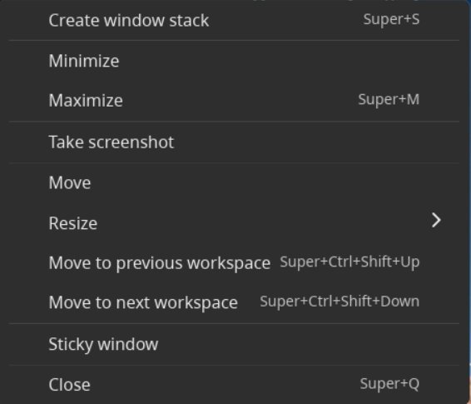Click the Super+S shortcut label

(391, 20)
